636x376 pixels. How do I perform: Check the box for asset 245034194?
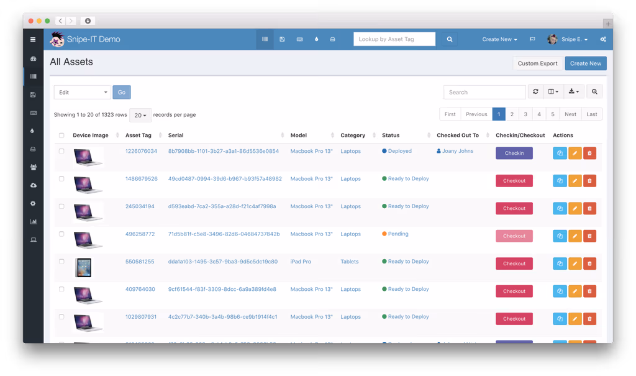[61, 206]
